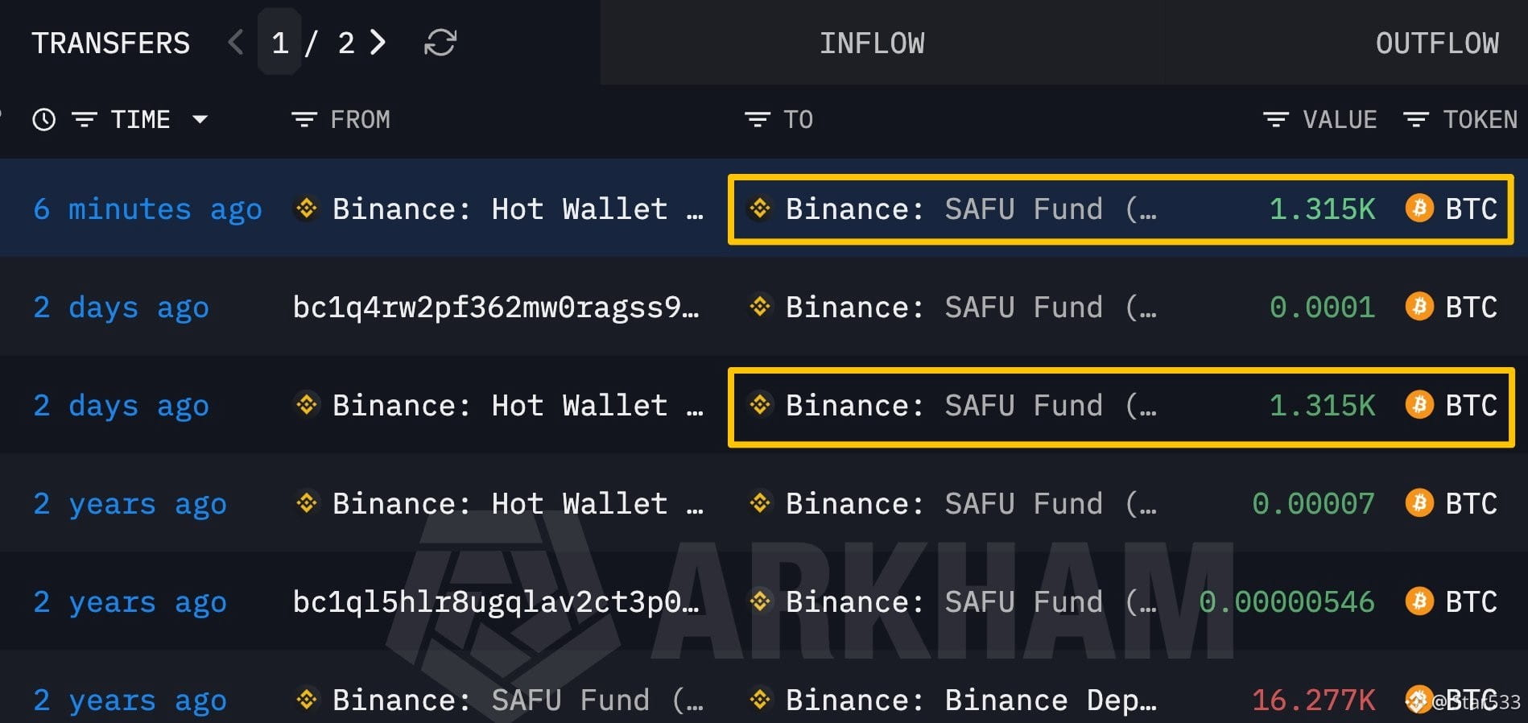Click recipient Binance icon in the 0.00000546 row
1528x723 pixels.
pos(760,601)
